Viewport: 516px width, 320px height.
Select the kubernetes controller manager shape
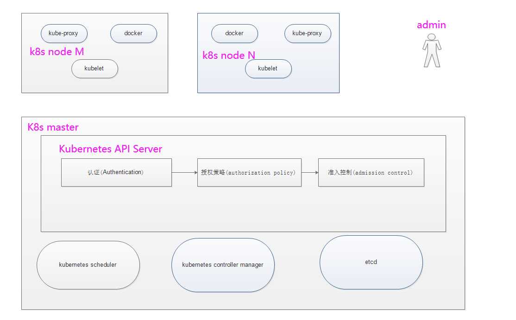(x=223, y=265)
